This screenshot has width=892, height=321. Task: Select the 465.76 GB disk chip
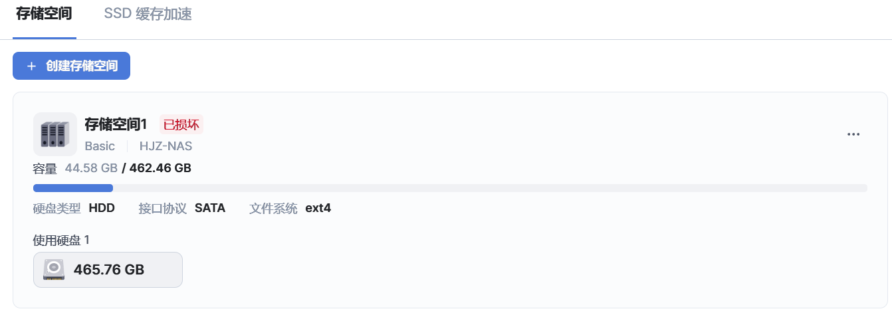108,269
